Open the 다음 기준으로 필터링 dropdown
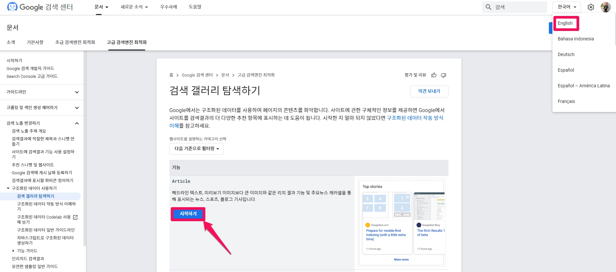 (197, 149)
